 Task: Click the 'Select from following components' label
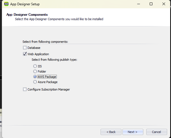(x=45, y=42)
